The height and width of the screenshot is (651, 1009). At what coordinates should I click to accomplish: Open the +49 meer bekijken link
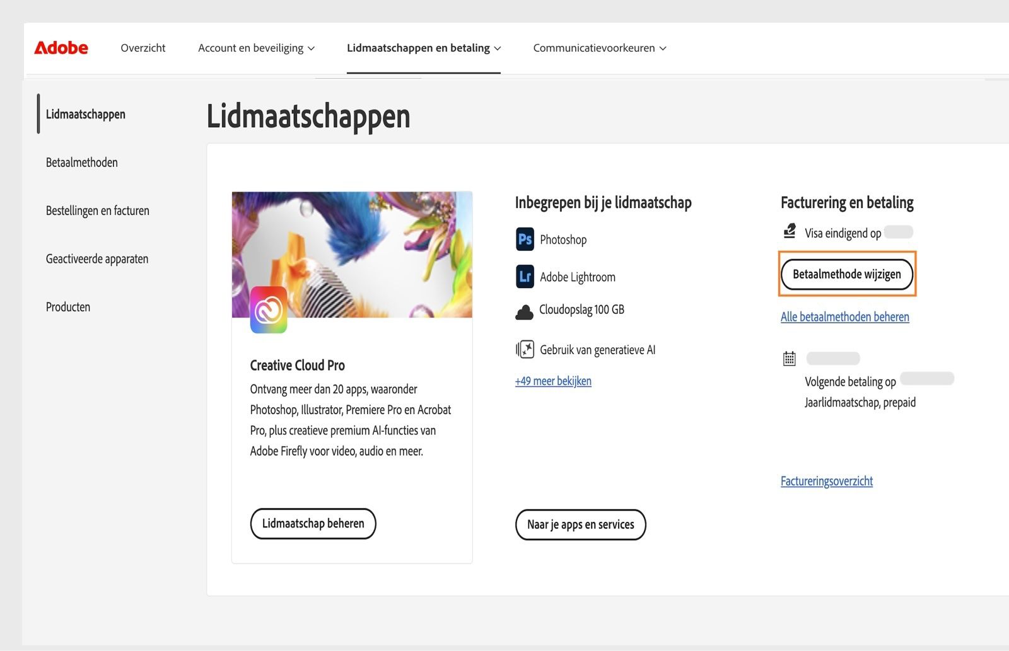(x=553, y=381)
